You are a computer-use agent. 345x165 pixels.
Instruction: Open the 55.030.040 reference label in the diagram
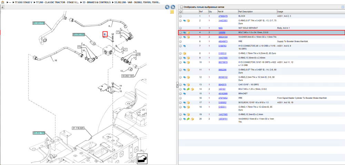coord(79,35)
